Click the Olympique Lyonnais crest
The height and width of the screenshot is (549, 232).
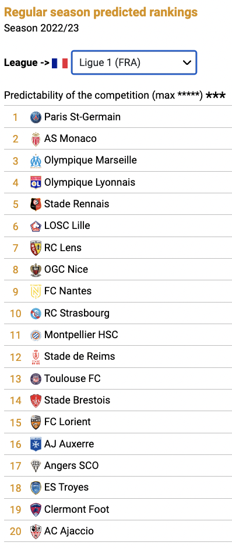[36, 182]
